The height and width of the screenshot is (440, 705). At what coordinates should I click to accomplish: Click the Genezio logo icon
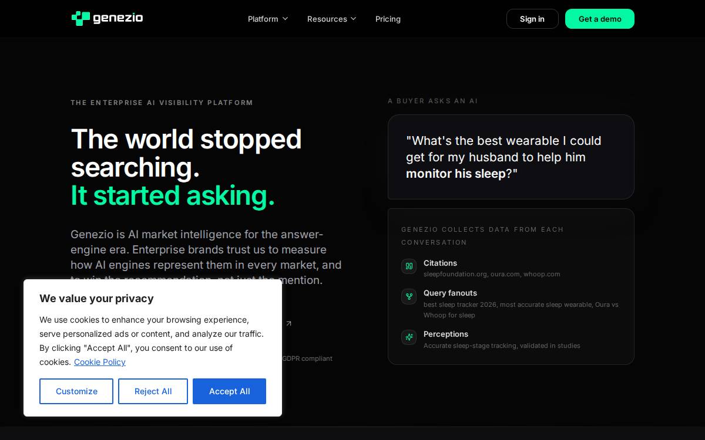click(80, 18)
